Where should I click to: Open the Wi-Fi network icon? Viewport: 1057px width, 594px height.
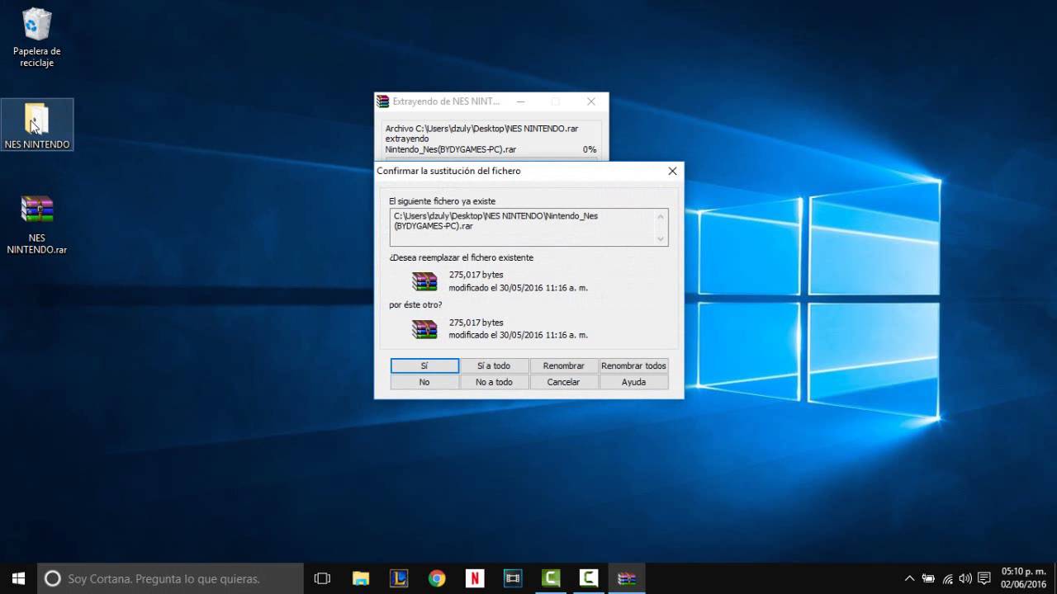(x=947, y=578)
